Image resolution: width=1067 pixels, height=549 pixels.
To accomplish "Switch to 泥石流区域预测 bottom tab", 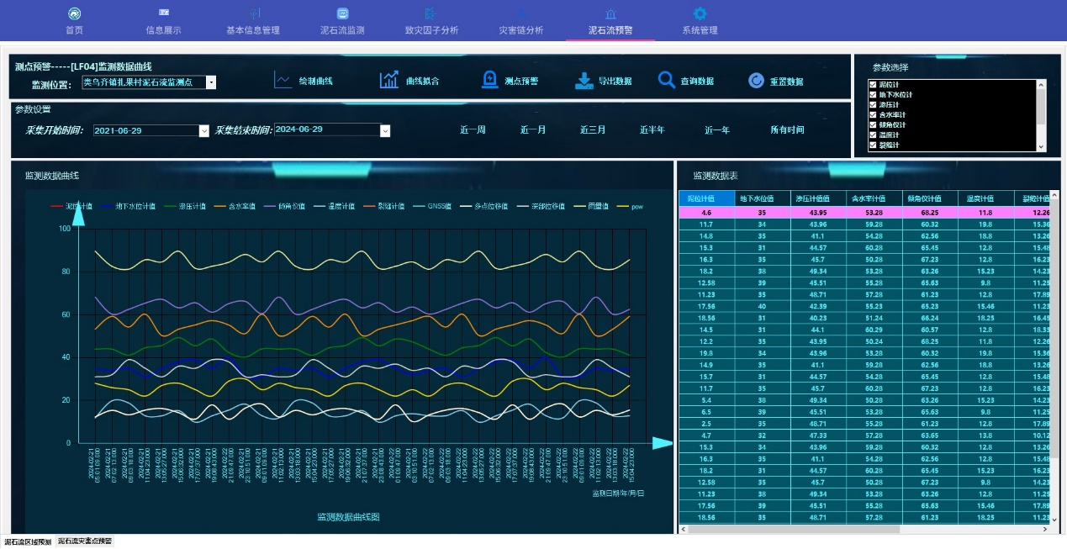I will (x=28, y=542).
